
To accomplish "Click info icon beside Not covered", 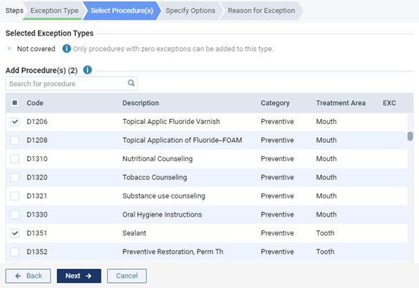I will click(x=66, y=49).
